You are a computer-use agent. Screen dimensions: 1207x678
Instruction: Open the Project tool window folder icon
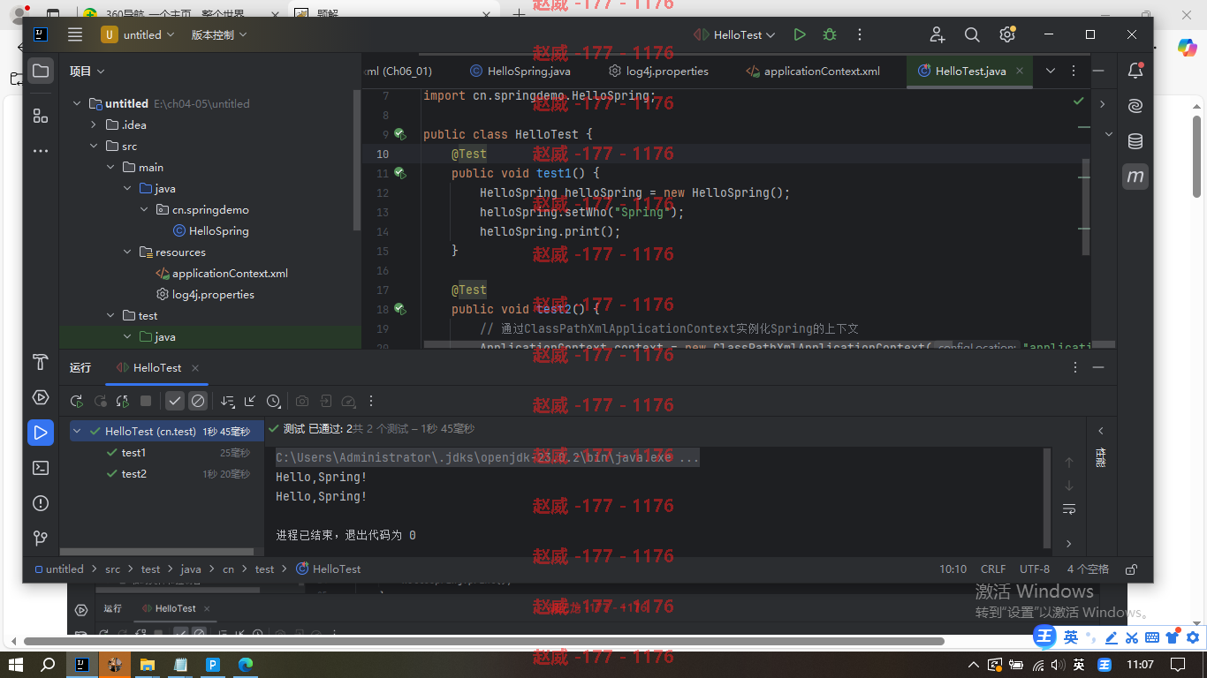pyautogui.click(x=41, y=71)
